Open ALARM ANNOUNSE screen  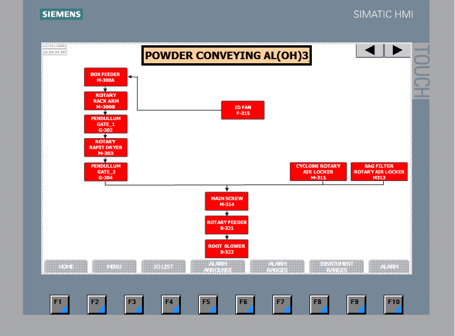tap(217, 266)
